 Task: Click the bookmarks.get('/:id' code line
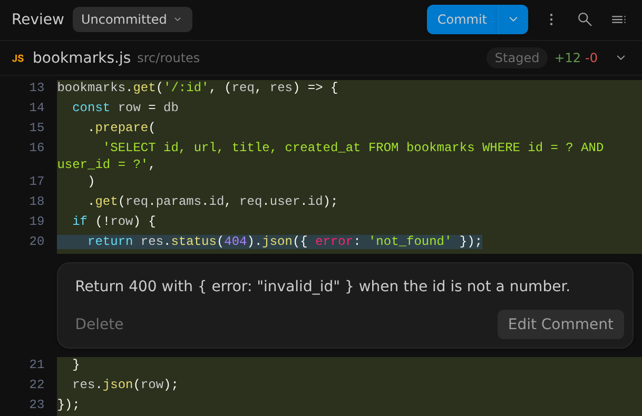(197, 87)
